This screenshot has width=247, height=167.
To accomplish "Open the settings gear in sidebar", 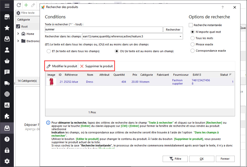I will coord(7,161).
